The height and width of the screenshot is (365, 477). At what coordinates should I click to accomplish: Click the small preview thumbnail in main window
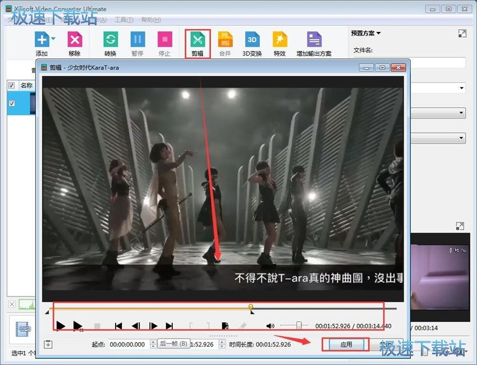[x=440, y=277]
